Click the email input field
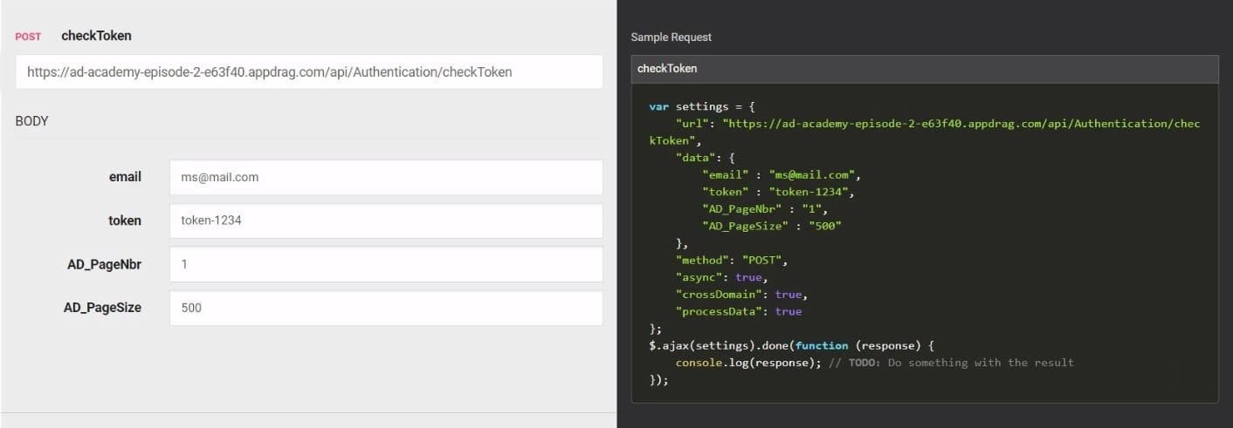 coord(385,177)
